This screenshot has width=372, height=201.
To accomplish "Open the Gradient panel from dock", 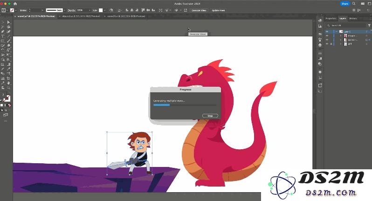I will click(x=320, y=58).
